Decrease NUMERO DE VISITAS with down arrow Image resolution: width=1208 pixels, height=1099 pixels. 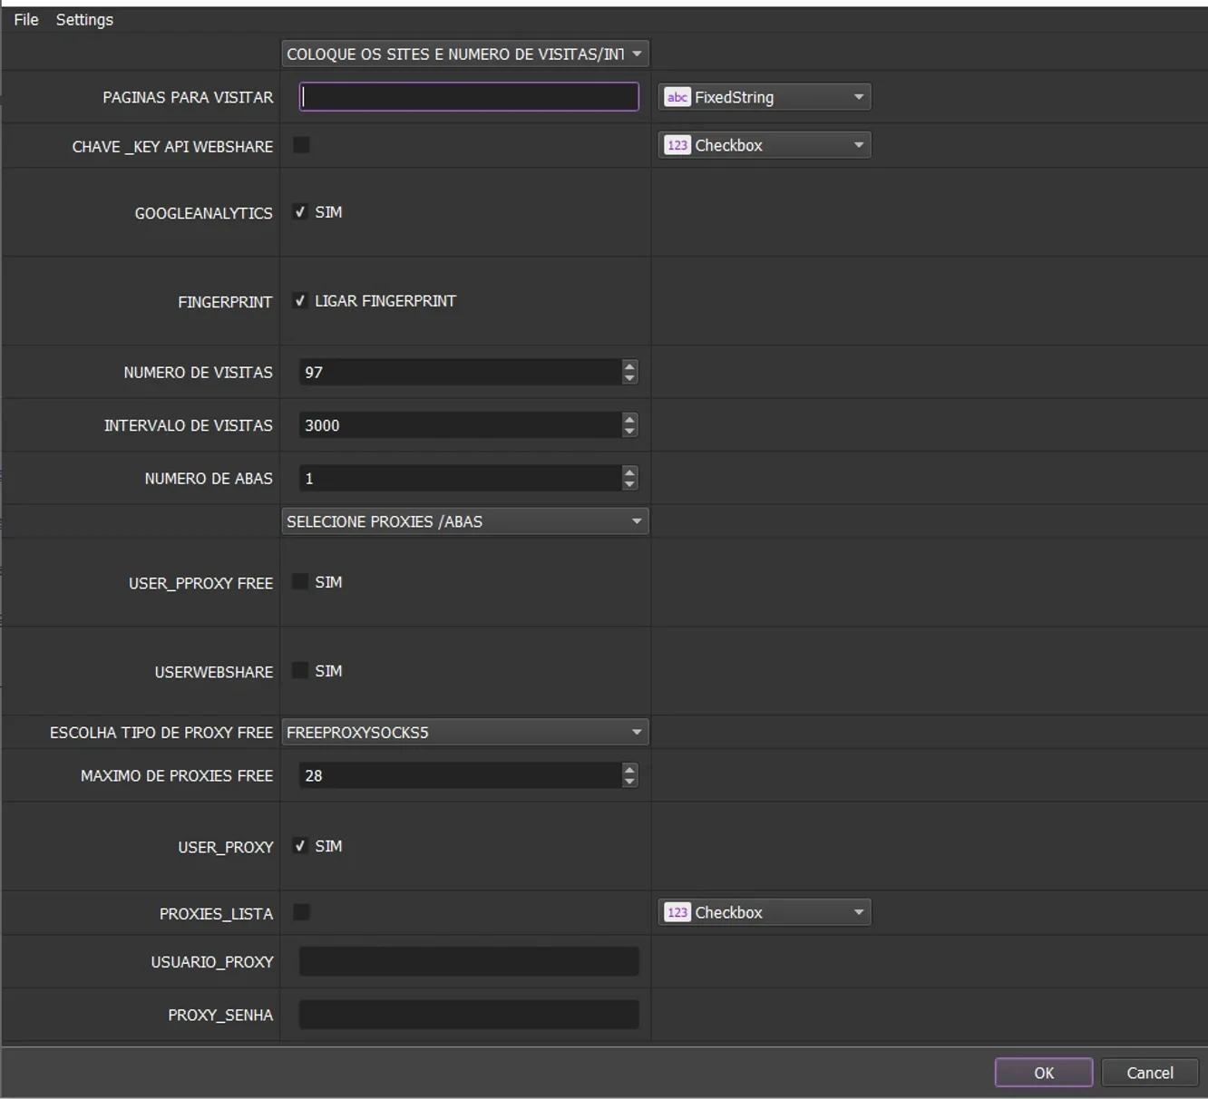pyautogui.click(x=630, y=379)
